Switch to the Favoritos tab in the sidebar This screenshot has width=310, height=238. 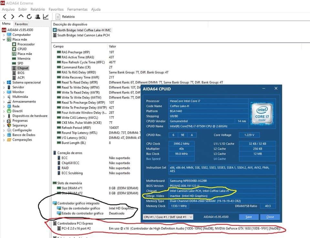pyautogui.click(x=21, y=24)
